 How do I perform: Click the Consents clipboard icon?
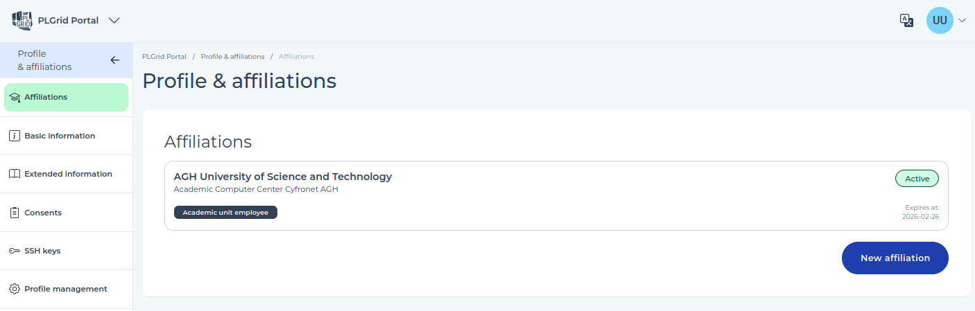[15, 213]
